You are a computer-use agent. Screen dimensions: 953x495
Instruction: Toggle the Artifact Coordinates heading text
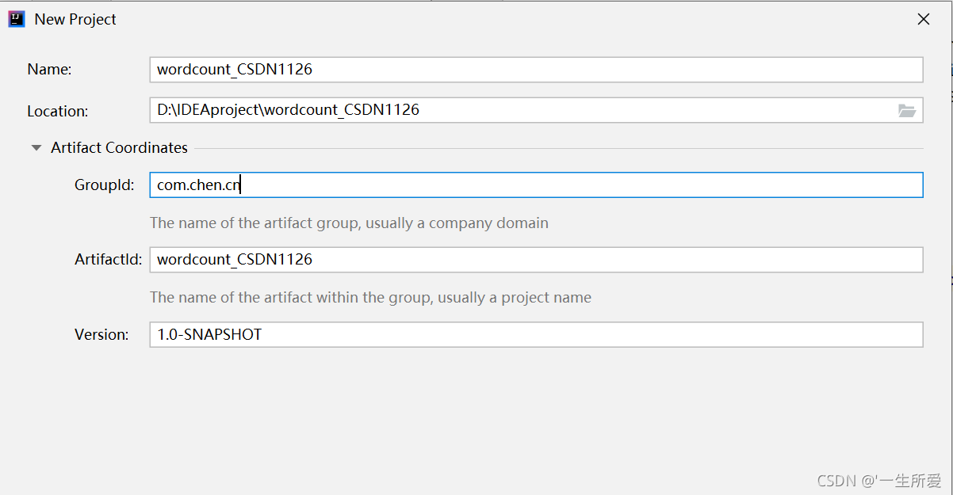(119, 148)
